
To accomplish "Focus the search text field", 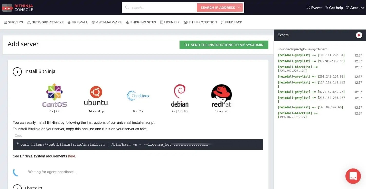I will [x=163, y=8].
